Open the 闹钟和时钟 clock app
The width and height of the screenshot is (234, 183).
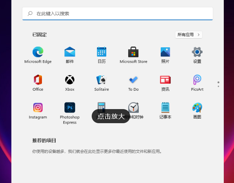[133, 107]
